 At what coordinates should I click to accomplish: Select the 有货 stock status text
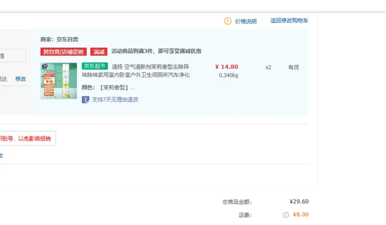pos(293,67)
